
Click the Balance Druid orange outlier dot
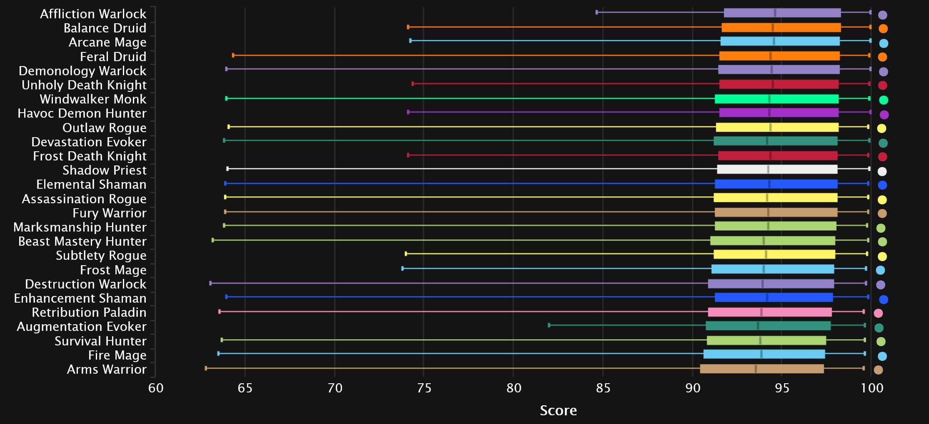[x=883, y=29]
